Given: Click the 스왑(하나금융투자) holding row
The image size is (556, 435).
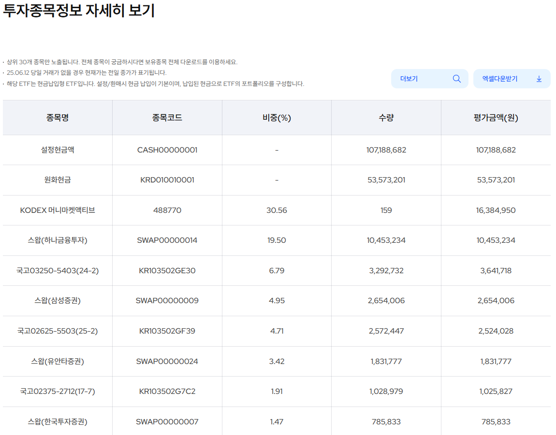Looking at the screenshot, I should pos(57,240).
